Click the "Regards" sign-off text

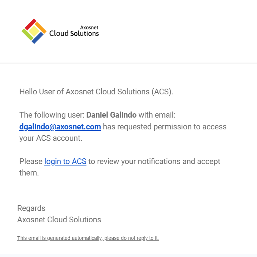31,208
